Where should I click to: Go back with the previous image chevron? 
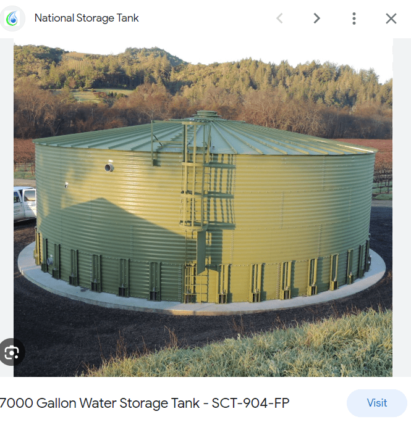[279, 19]
